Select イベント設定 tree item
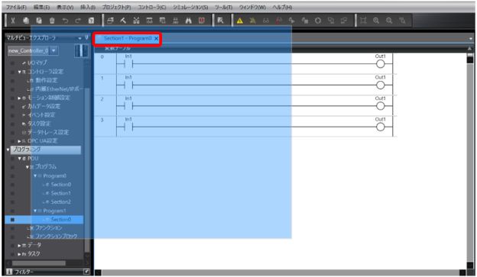Screen dimensions: 477x277 pyautogui.click(x=41, y=114)
